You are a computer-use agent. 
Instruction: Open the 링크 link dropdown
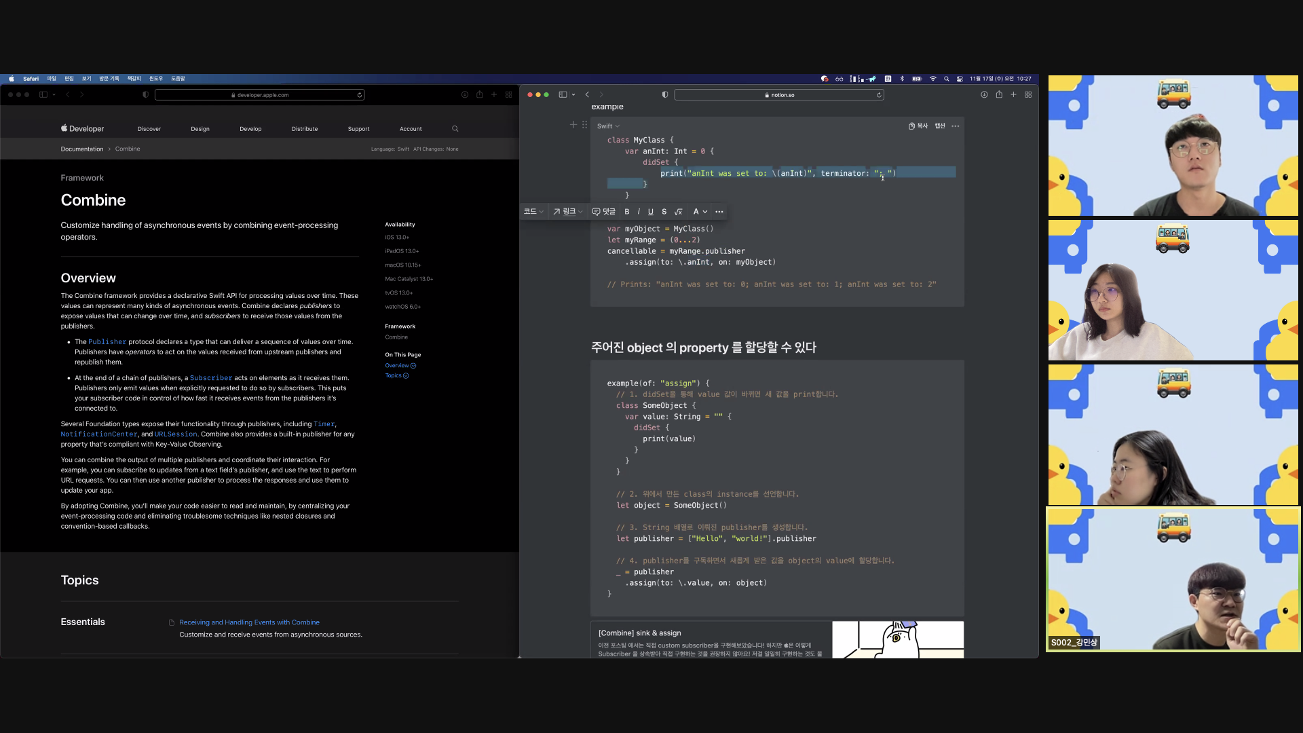567,212
